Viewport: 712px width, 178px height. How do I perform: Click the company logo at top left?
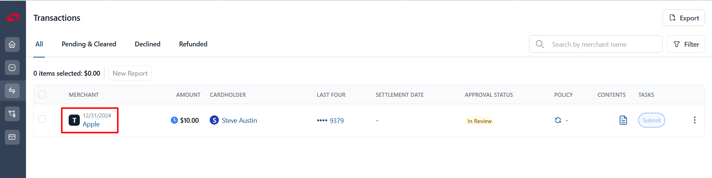(x=13, y=17)
